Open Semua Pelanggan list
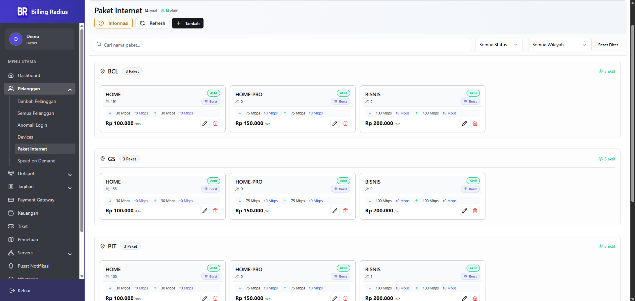 45,113
